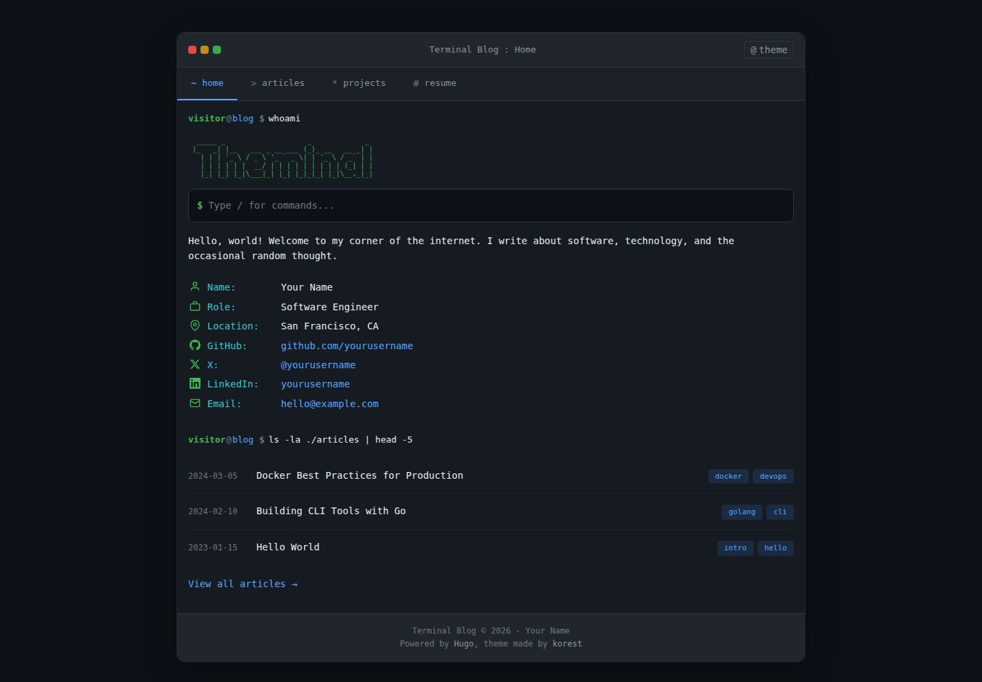Select the devops tag
Viewport: 982px width, 682px height.
[x=773, y=476]
